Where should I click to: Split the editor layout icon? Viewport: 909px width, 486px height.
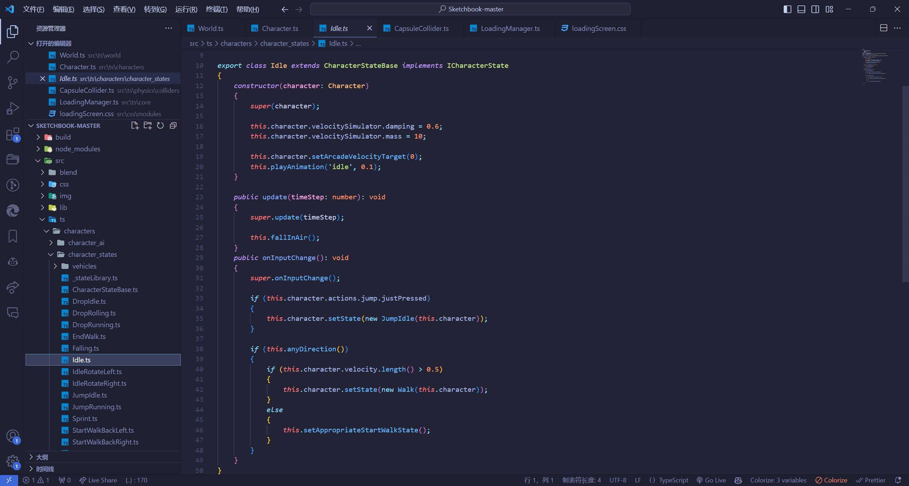pos(883,28)
